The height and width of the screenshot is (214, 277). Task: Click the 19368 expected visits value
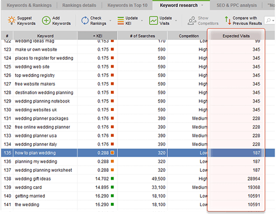254,187
